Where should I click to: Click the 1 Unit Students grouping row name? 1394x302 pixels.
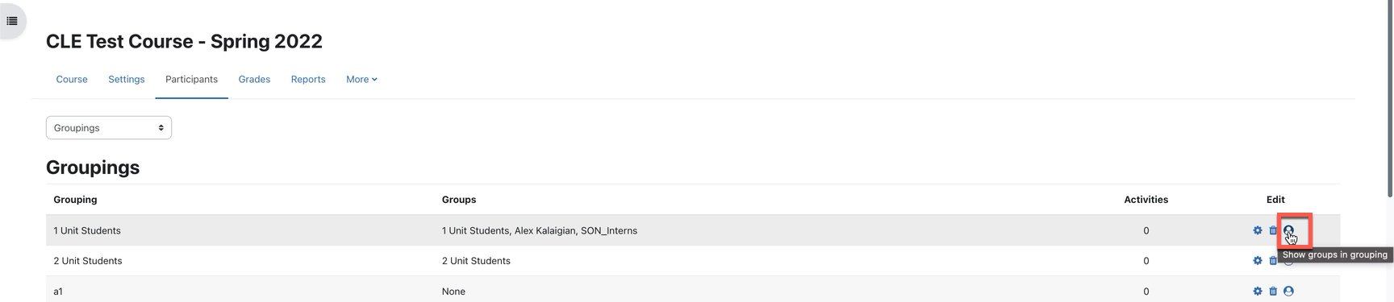pyautogui.click(x=87, y=230)
